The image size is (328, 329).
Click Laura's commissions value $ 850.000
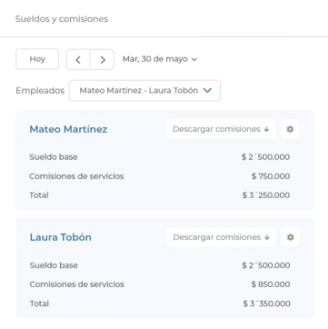[271, 284]
